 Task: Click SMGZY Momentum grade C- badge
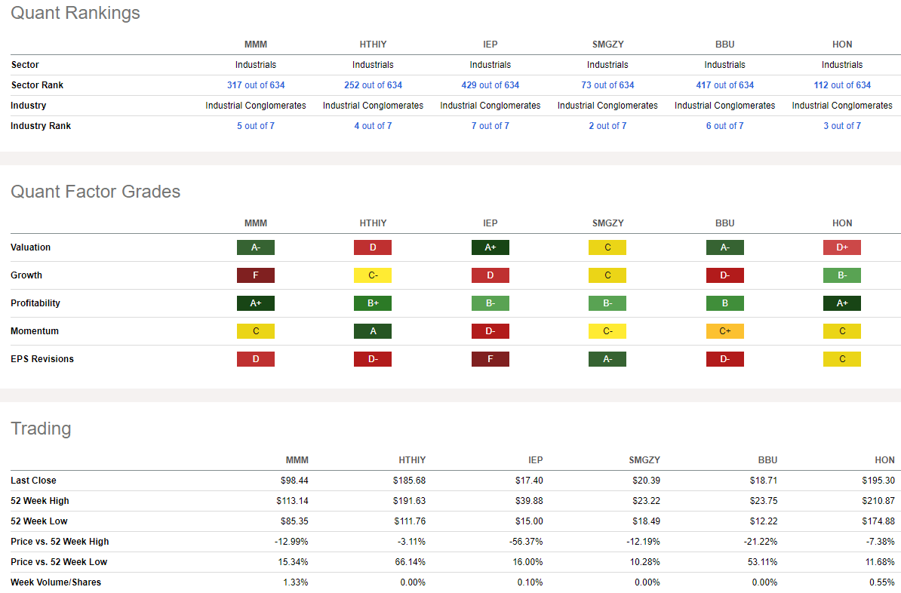point(607,331)
